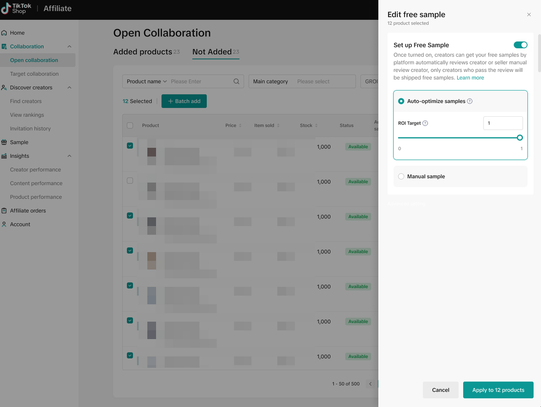Open the Learn more link
Screen dimensions: 541x407
(470, 78)
